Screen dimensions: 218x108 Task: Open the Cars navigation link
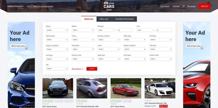pos(28,7)
